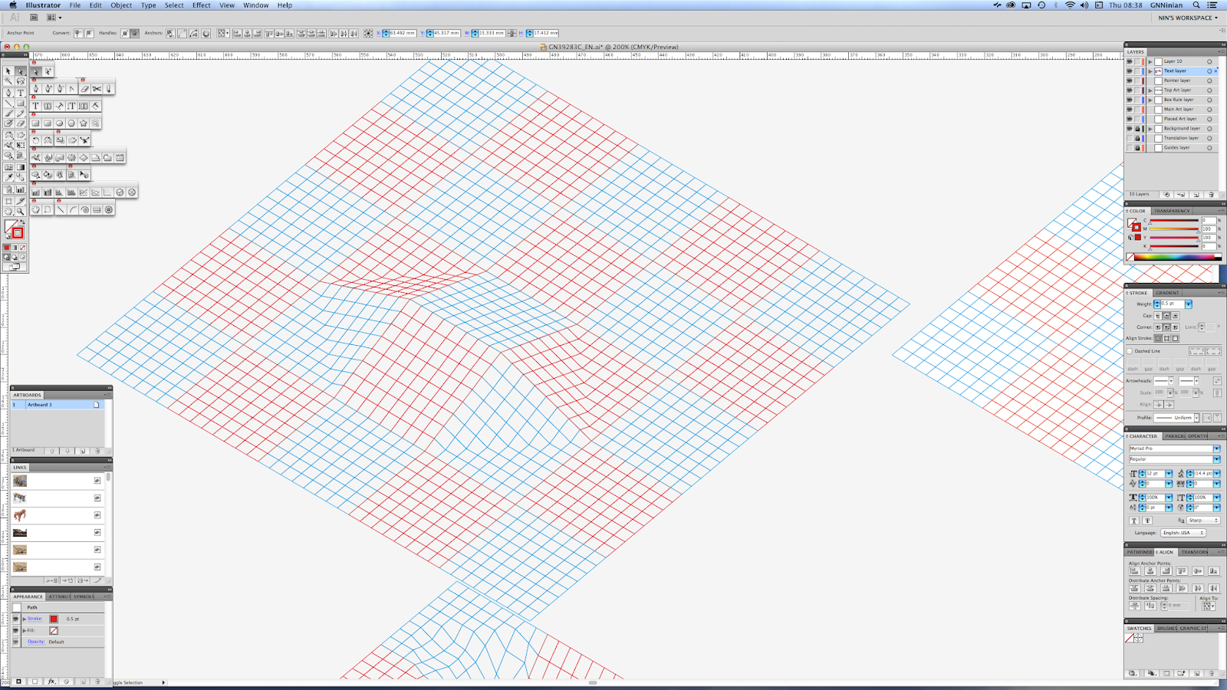Screen dimensions: 1227x690
Task: Choose the Ellipse tool icon
Action: (x=59, y=123)
